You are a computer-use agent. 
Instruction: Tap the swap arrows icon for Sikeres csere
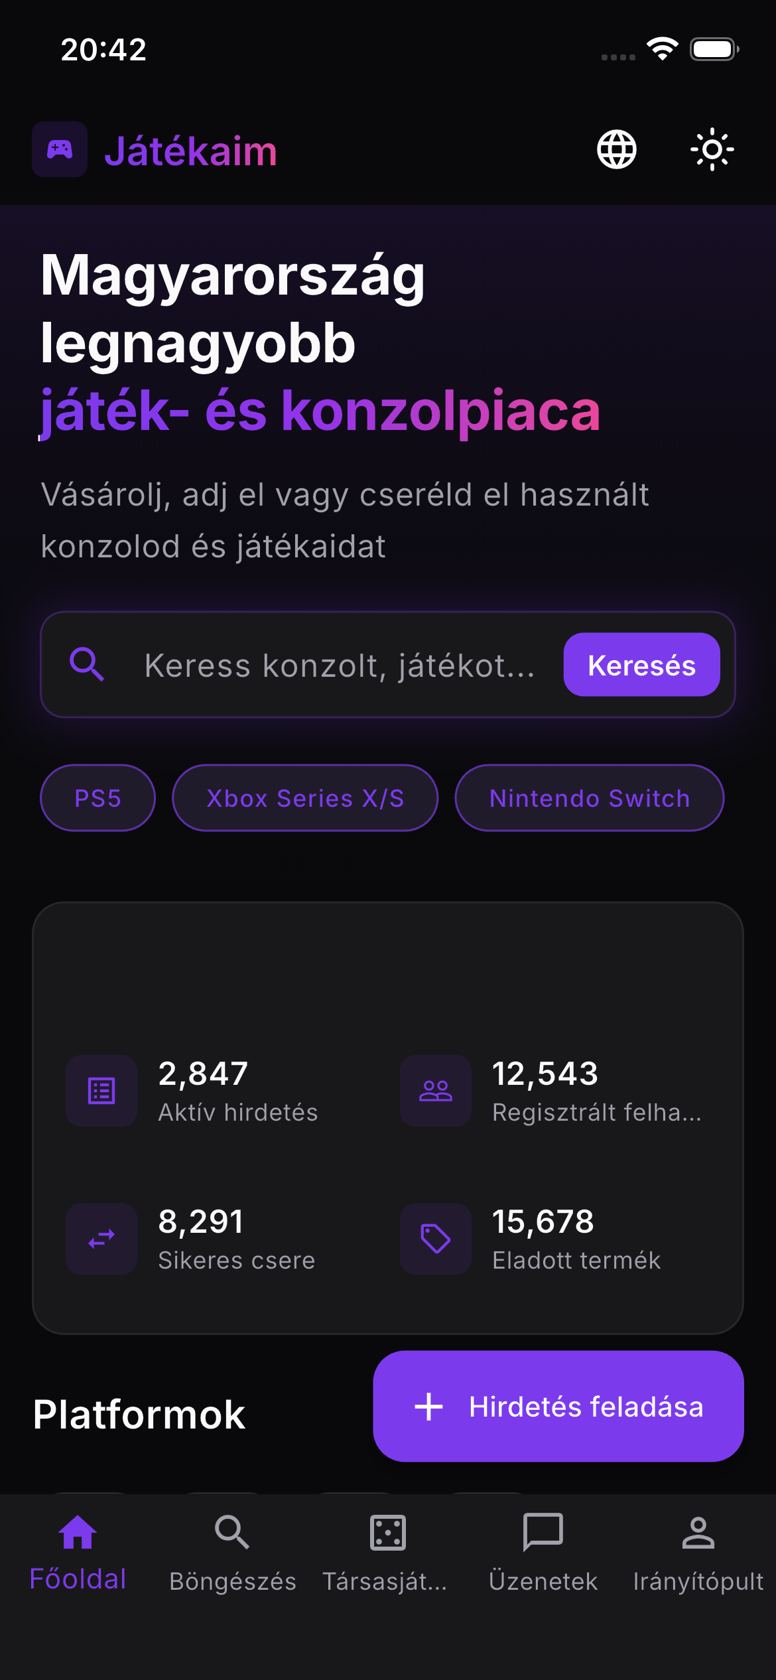click(x=101, y=1239)
